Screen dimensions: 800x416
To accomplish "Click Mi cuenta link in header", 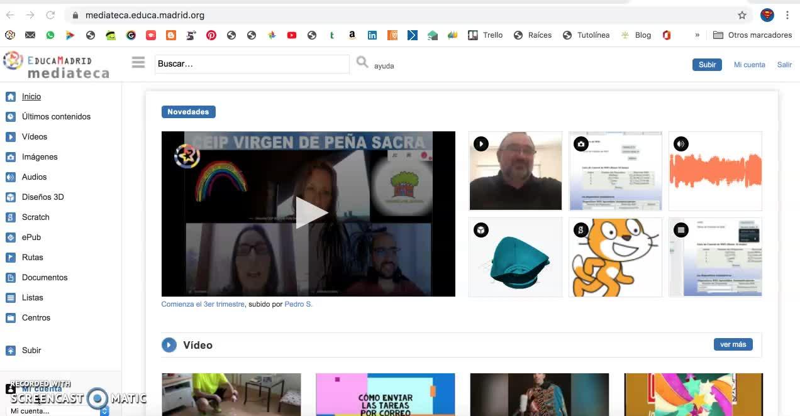I will [x=749, y=65].
